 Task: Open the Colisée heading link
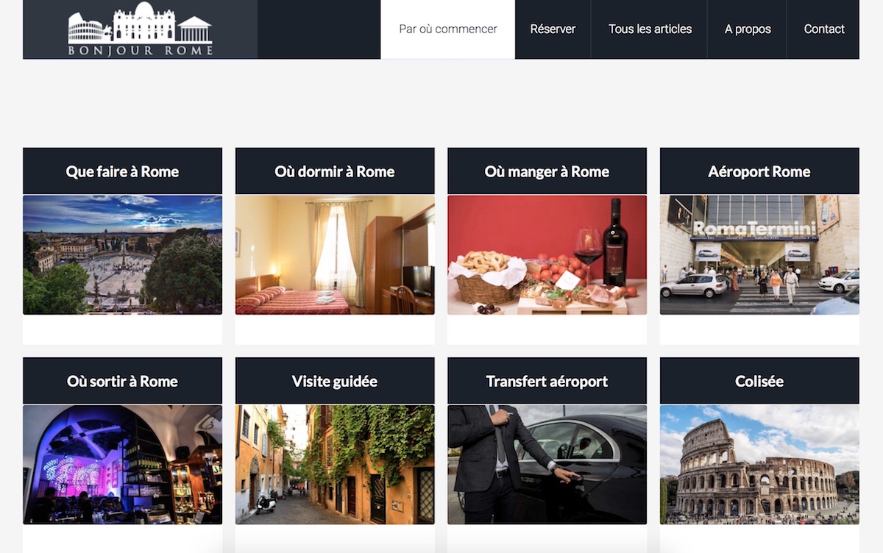coord(759,381)
